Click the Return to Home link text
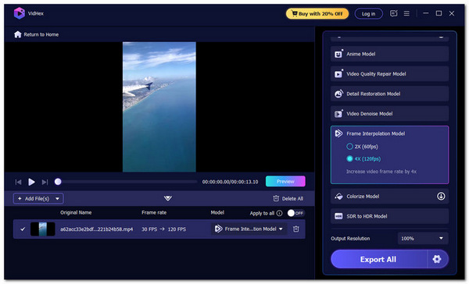469x284 pixels. point(41,34)
